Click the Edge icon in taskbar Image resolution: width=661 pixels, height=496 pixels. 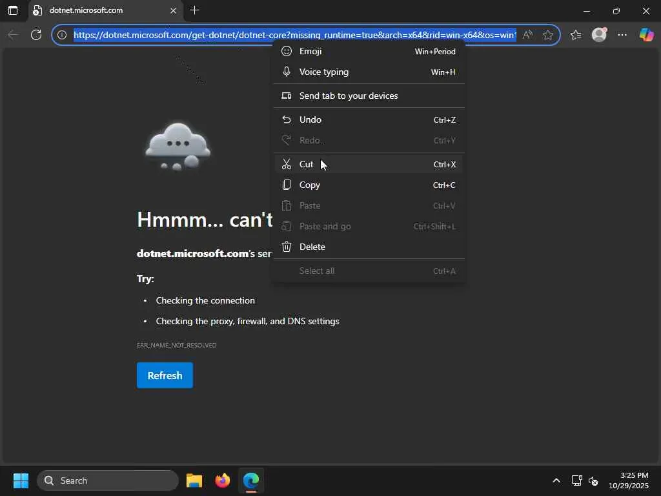[x=251, y=480]
